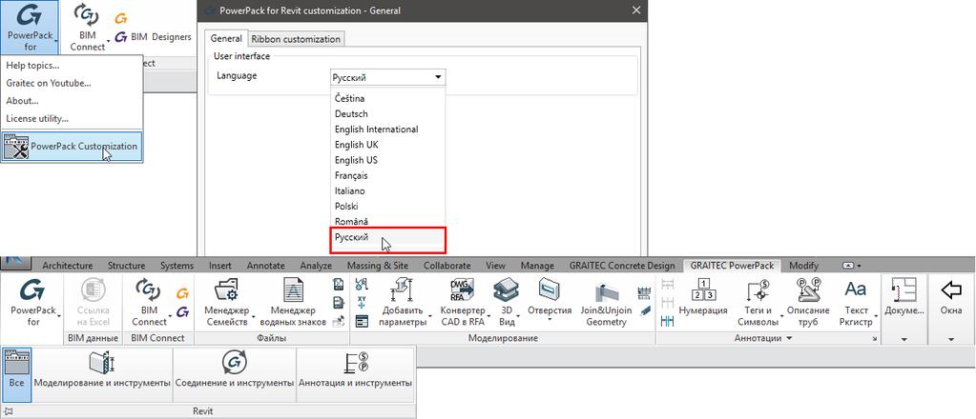
Task: Click the Окна arrow icon
Action: point(950,289)
